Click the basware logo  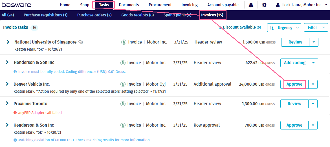click(16, 5)
